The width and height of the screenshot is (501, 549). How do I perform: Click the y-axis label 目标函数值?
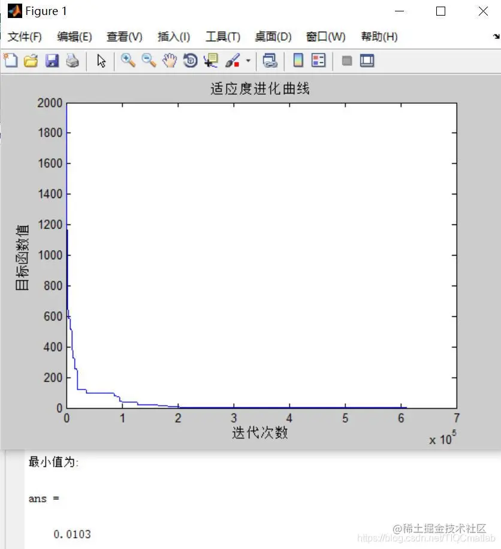pos(22,257)
